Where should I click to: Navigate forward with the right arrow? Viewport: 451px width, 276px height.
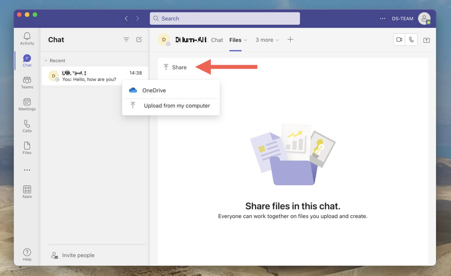(137, 18)
